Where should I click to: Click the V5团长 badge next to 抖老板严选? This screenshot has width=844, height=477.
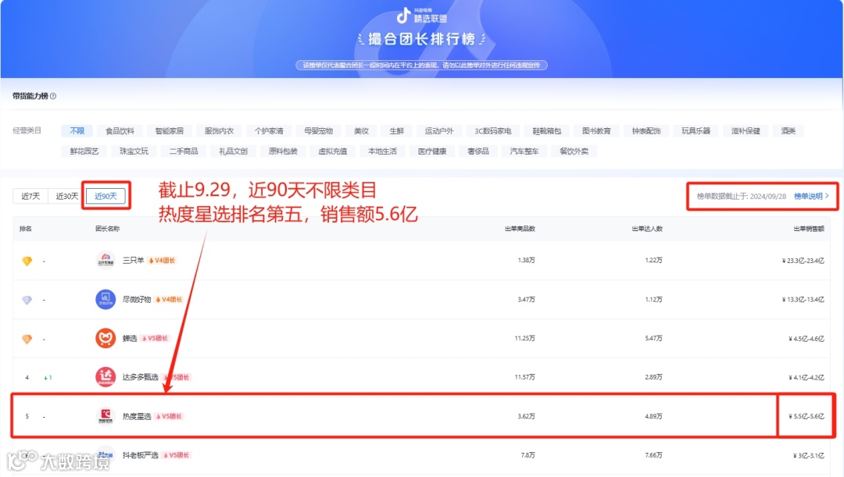(x=176, y=455)
